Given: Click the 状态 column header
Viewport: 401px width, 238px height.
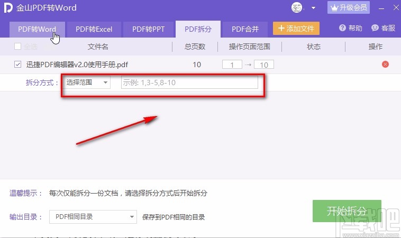Looking at the screenshot, I should point(314,47).
